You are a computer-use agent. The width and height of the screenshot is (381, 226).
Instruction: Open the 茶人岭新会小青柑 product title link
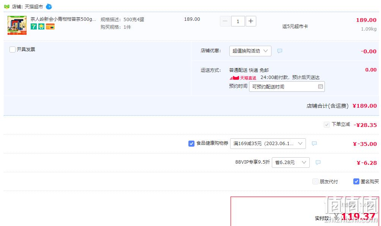[63, 19]
